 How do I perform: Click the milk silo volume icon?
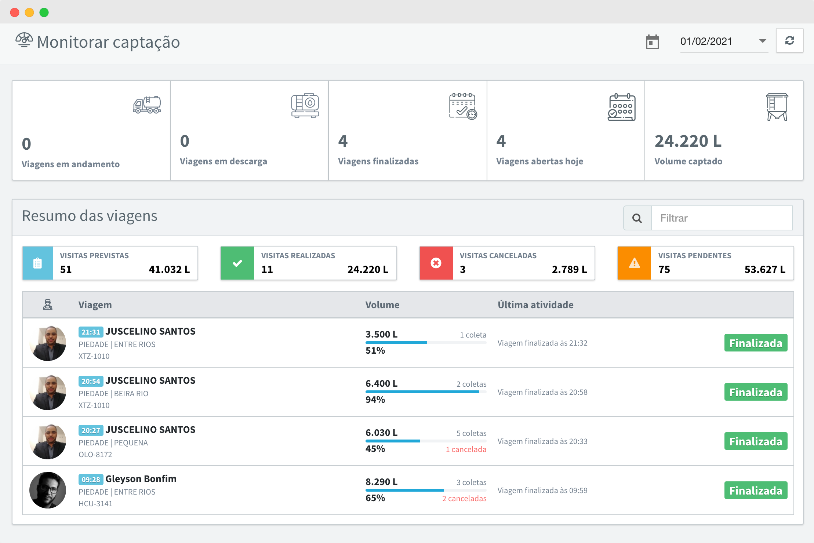[x=777, y=107]
